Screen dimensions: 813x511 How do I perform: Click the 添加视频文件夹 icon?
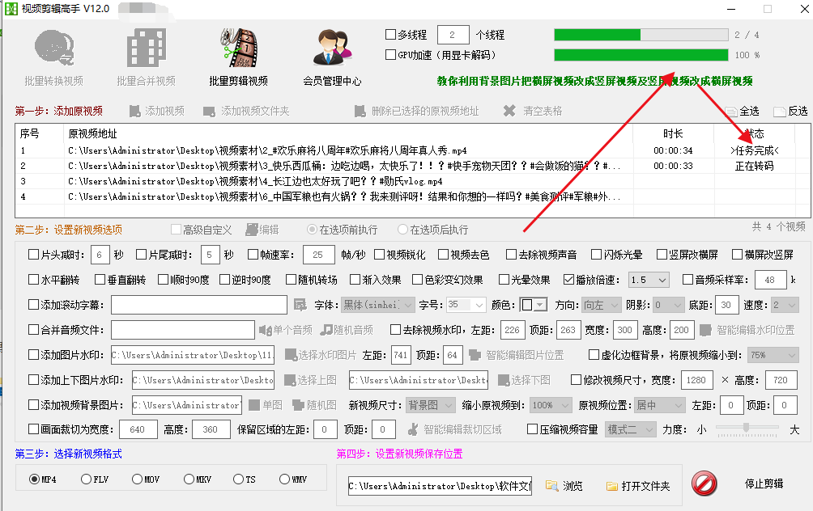coord(210,112)
